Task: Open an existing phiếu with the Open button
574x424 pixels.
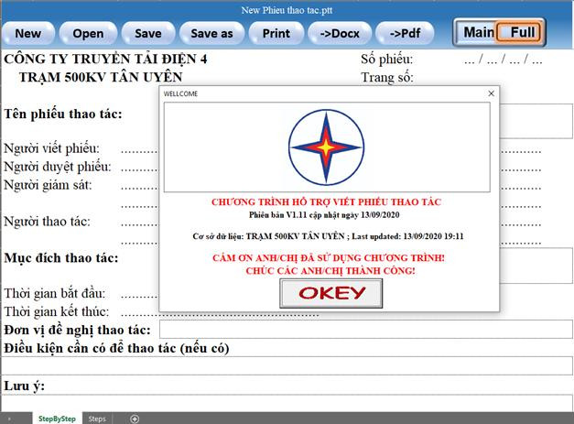Action: [x=88, y=33]
